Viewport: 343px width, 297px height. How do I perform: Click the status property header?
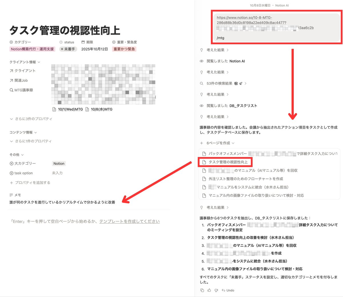point(67,42)
